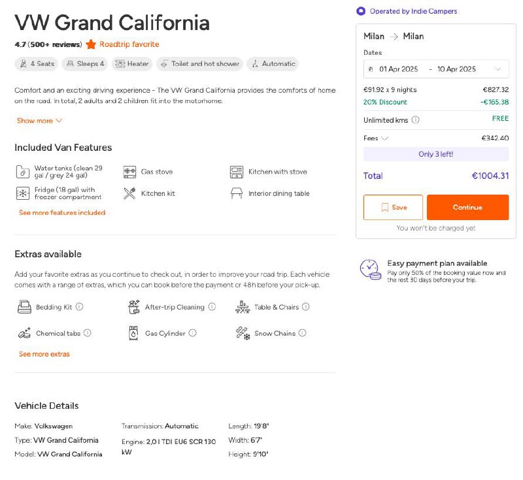Open the Bedding Kit info tooltip icon

(x=79, y=306)
